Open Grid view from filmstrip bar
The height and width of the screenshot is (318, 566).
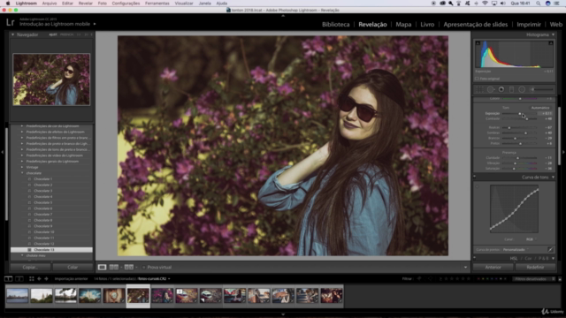(32, 279)
